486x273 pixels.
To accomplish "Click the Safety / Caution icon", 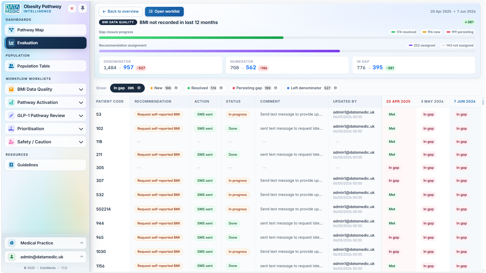I will click(x=11, y=142).
